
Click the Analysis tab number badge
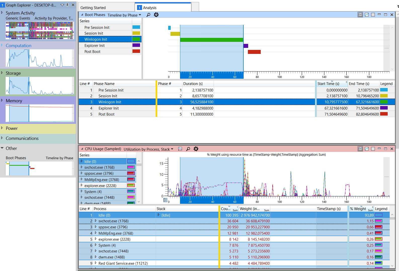tap(139, 8)
